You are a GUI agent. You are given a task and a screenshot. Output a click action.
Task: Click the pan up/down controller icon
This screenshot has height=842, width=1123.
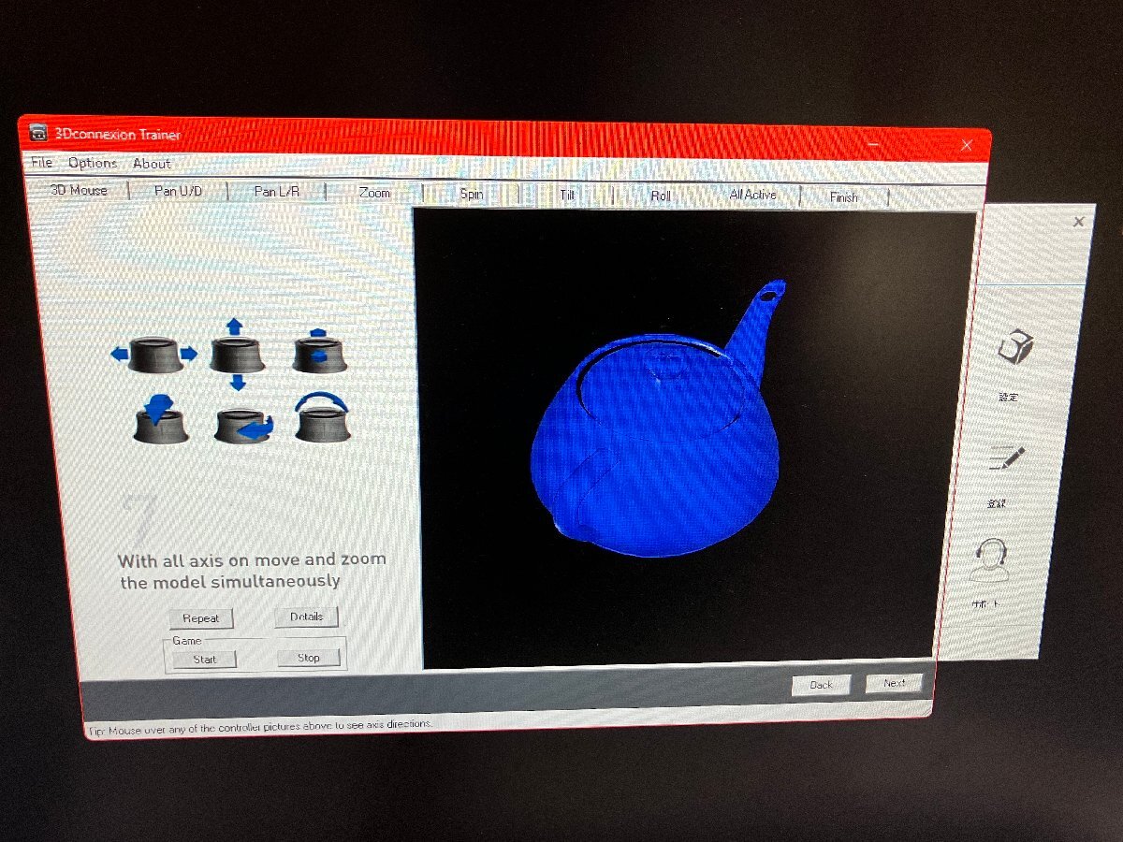[237, 354]
